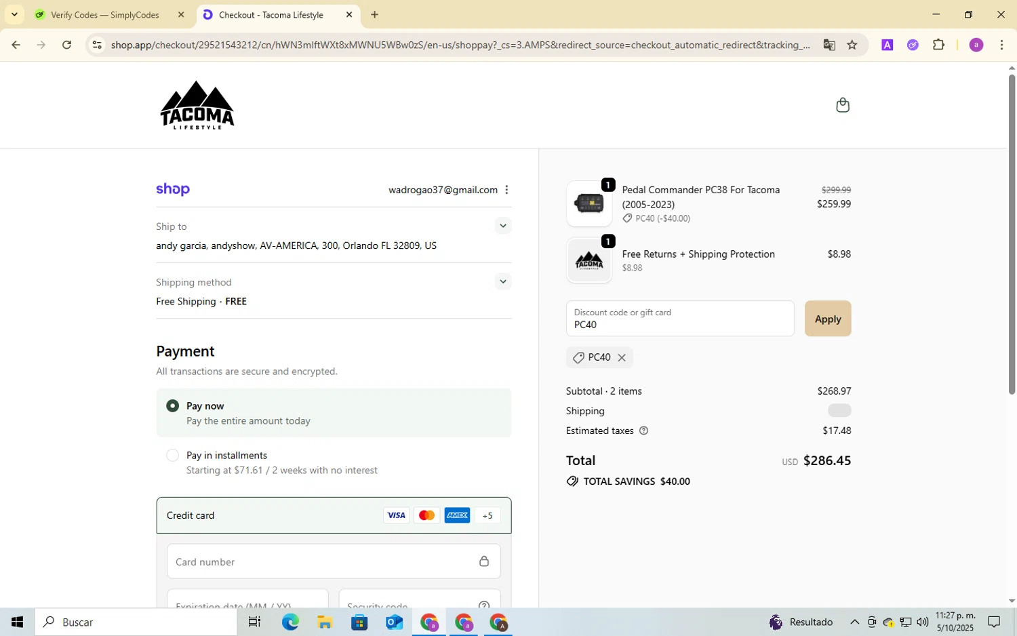Click the Shop Pay logo
Image resolution: width=1017 pixels, height=636 pixels.
[173, 189]
